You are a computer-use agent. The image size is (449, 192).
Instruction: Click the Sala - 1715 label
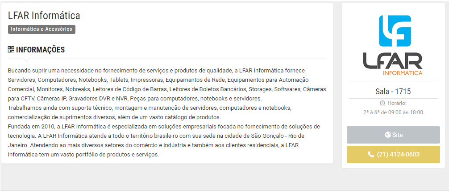pos(393,92)
